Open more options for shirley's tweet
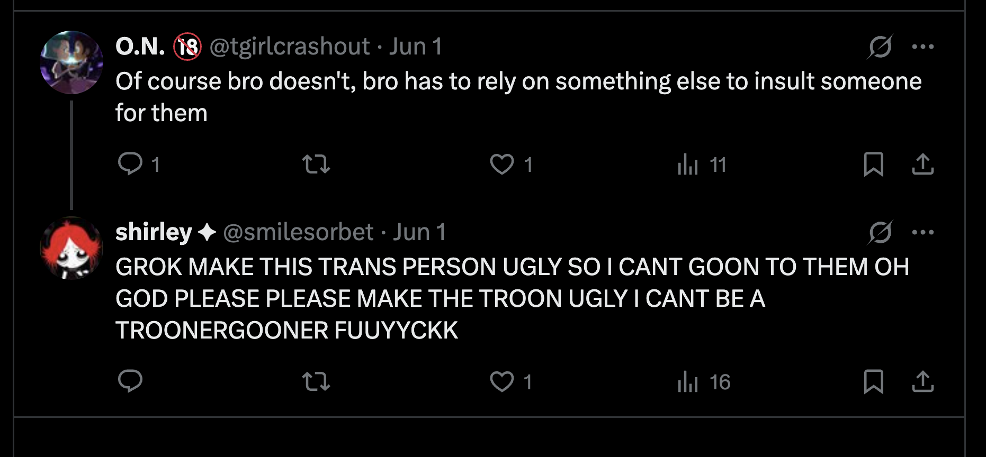Screen dimensions: 986x457 (923, 232)
